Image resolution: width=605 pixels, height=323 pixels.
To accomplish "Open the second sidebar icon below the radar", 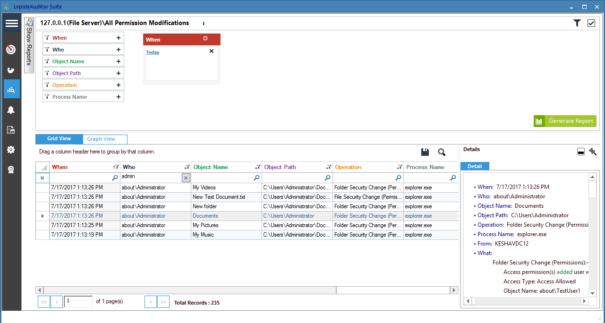I will coord(11,70).
